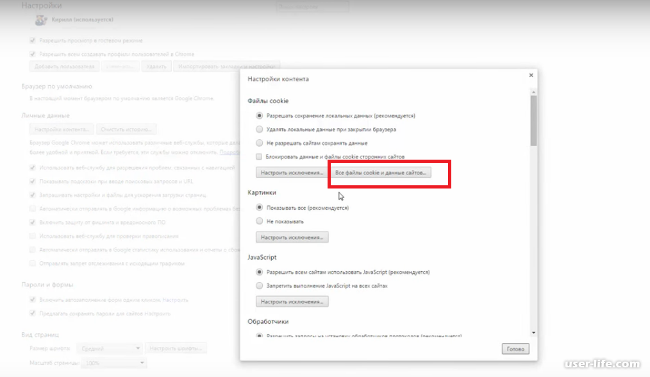
Task: Toggle Автоматически отправлять статистику использования
Action: pos(32,250)
